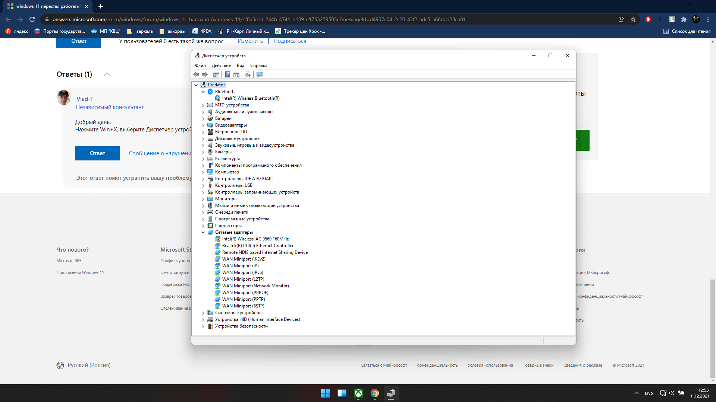Select the windows 11 перестал работать tab
The width and height of the screenshot is (716, 402).
tap(48, 6)
